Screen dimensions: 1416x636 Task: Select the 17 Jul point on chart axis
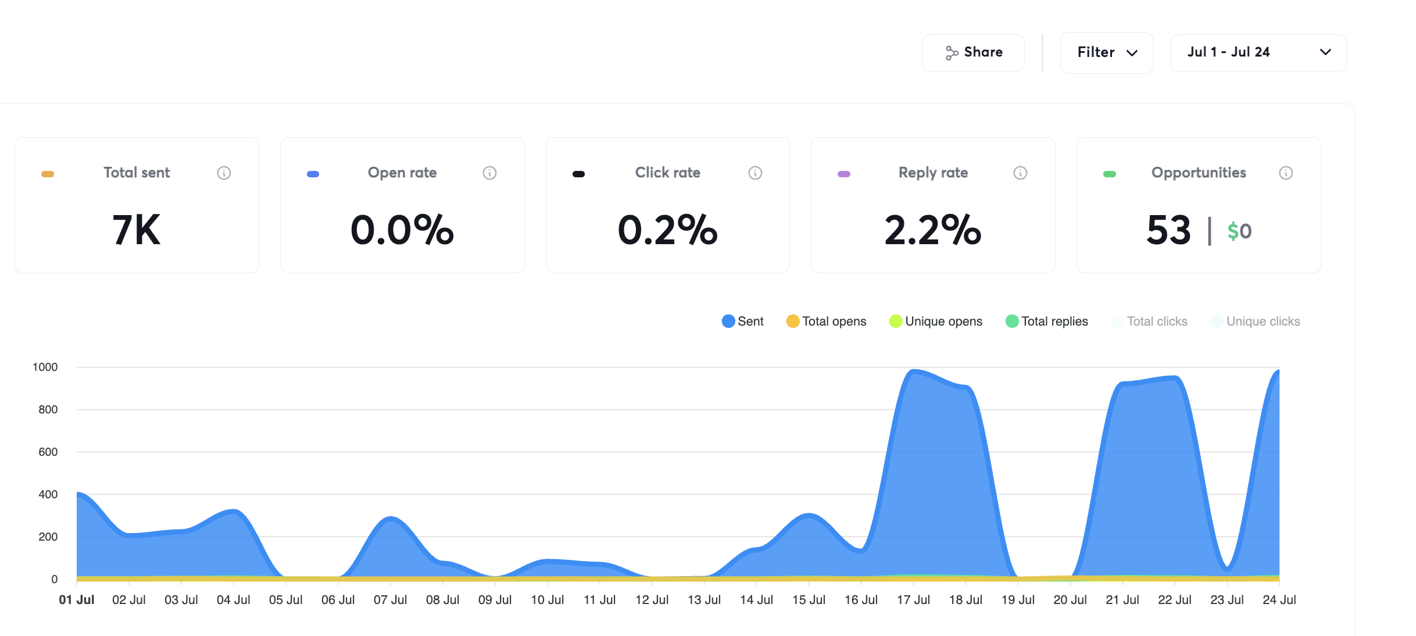tap(913, 599)
